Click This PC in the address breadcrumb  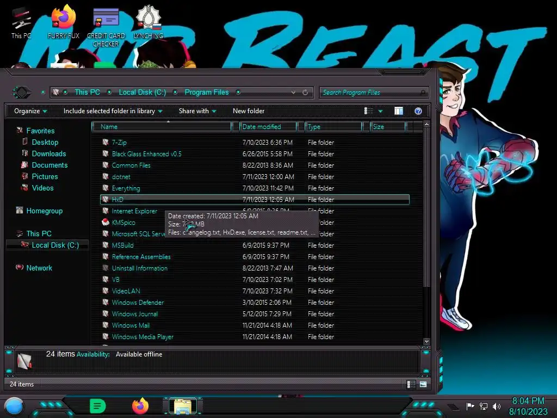[87, 93]
